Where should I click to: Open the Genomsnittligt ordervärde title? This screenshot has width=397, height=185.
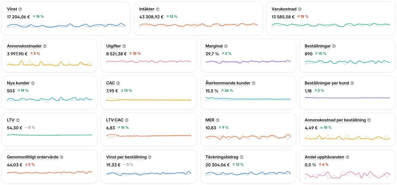(x=33, y=157)
